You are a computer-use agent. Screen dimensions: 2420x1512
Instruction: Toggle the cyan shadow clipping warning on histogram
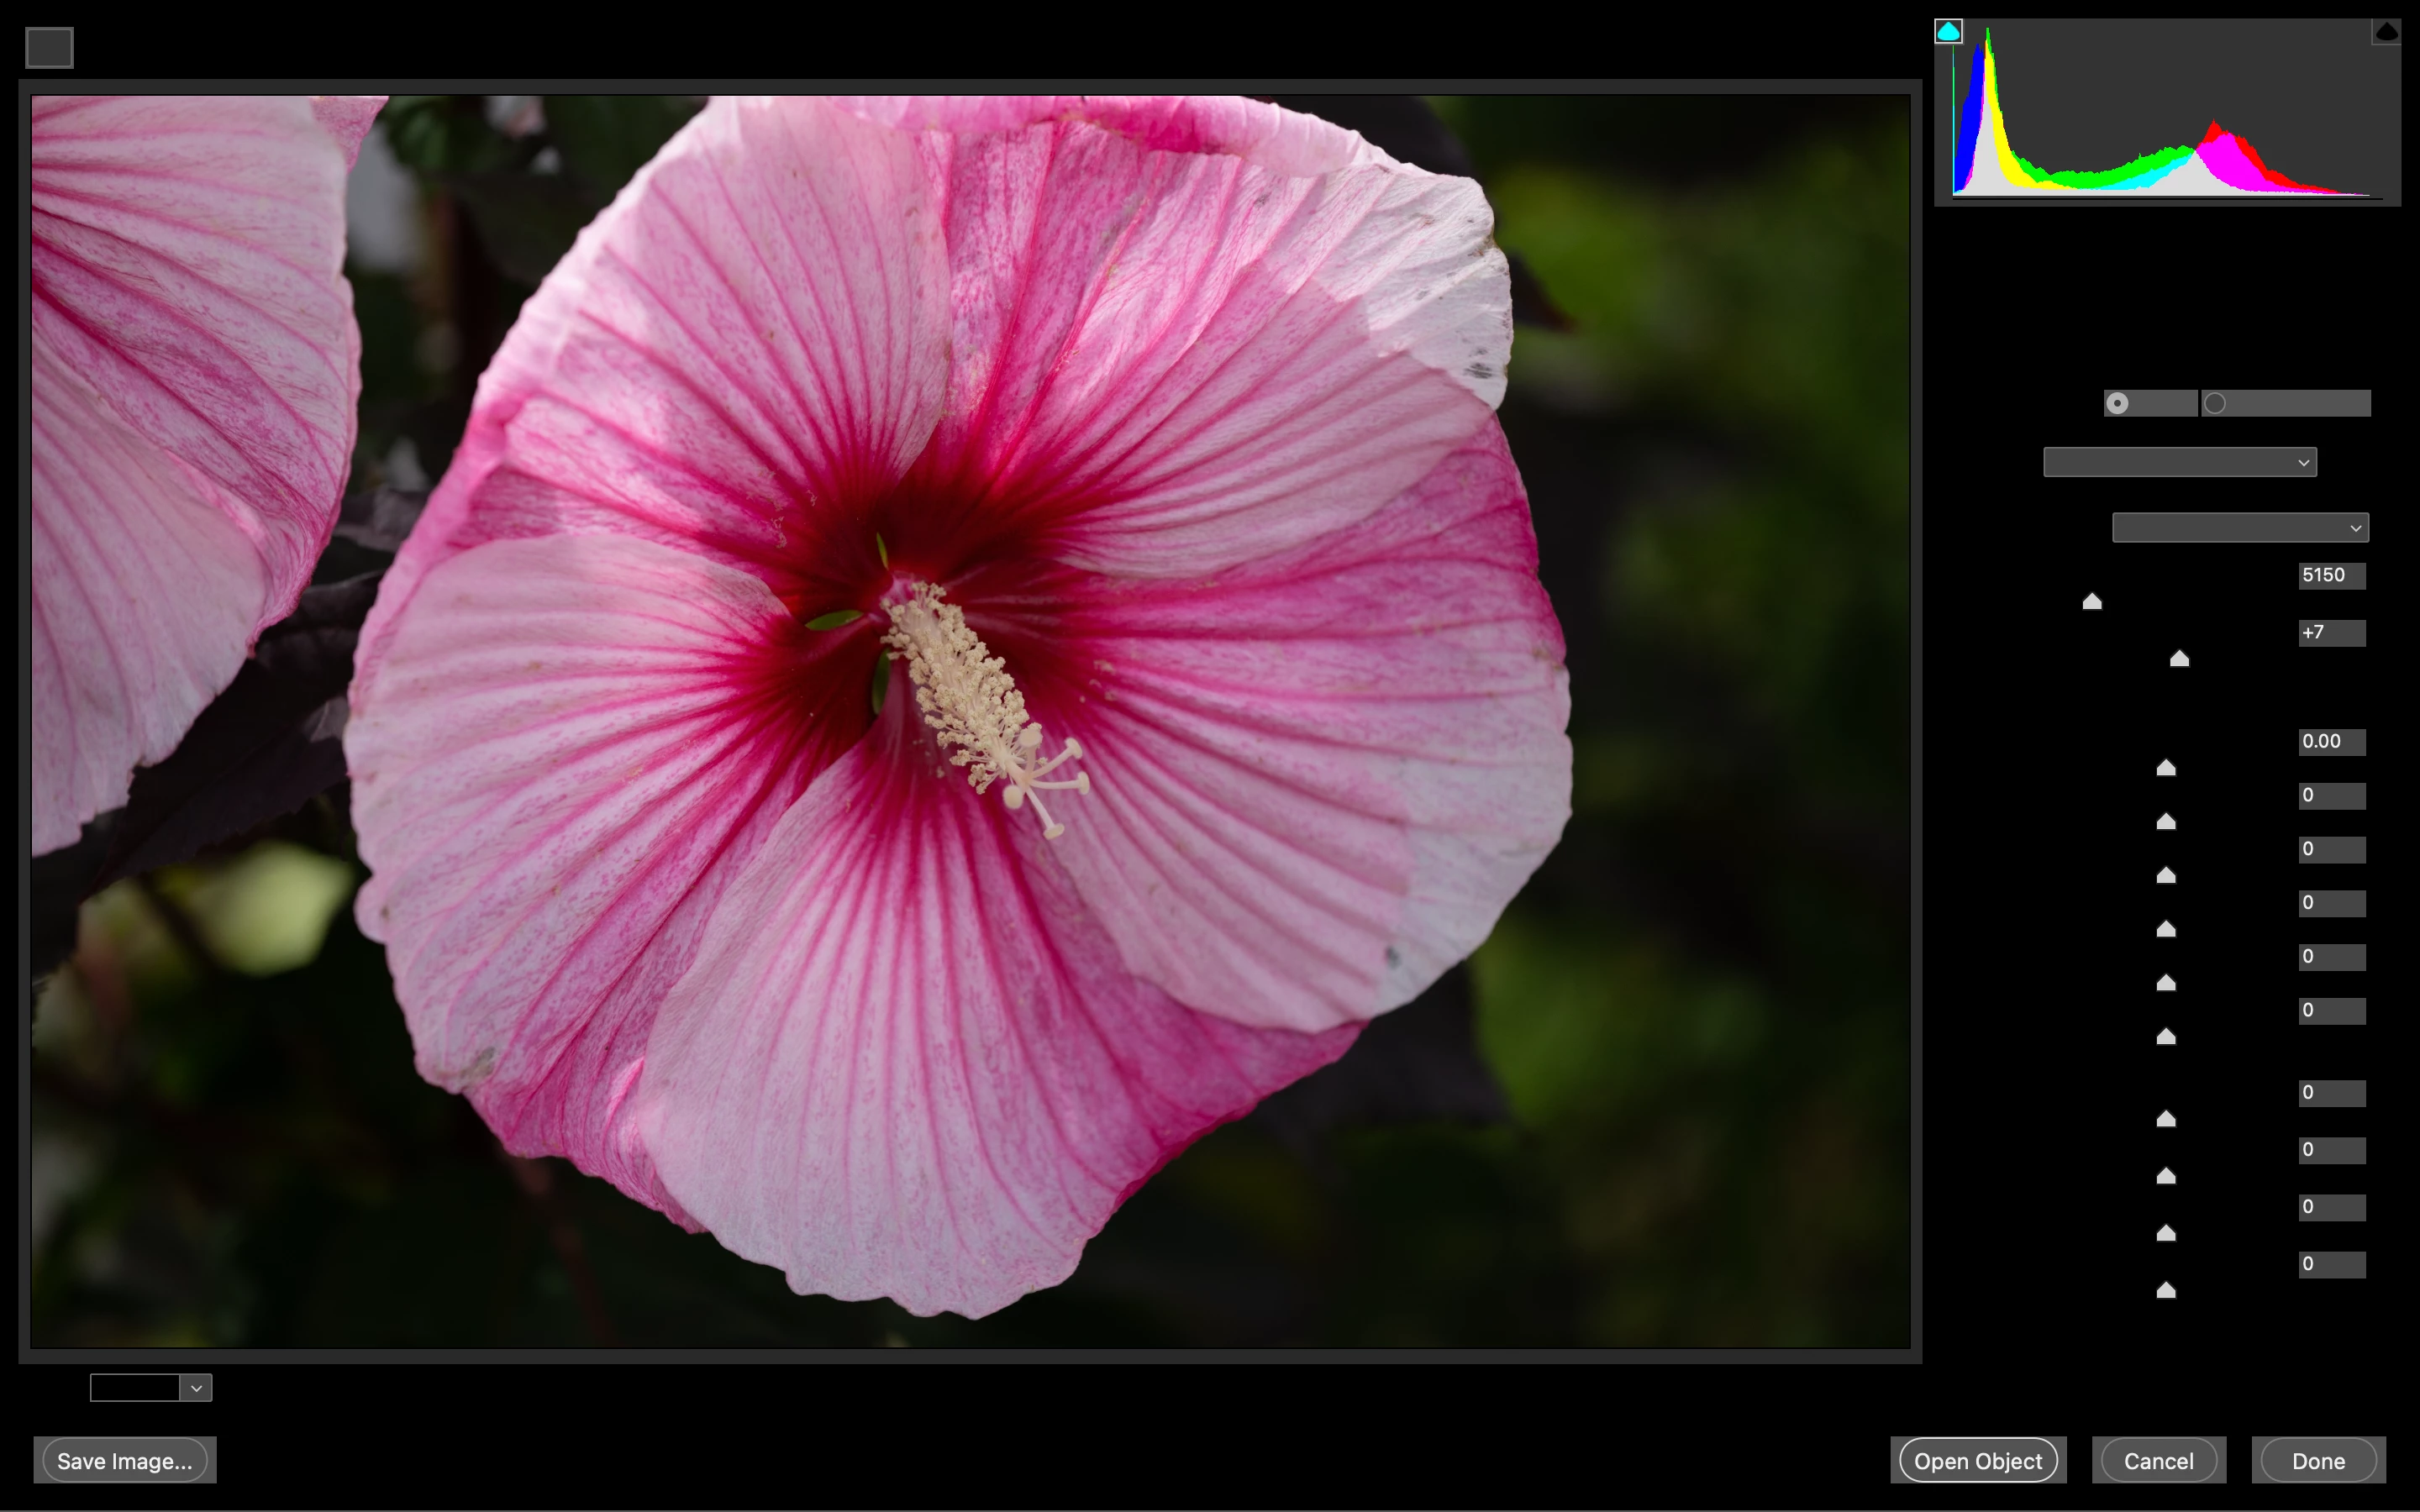point(1948,32)
